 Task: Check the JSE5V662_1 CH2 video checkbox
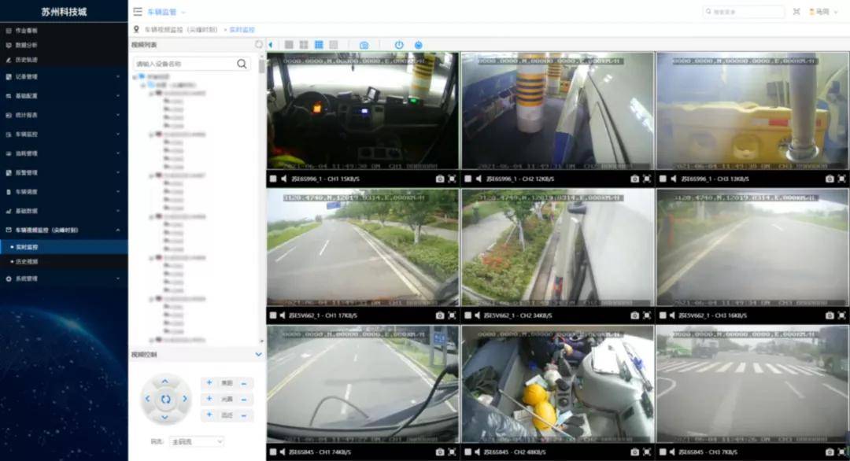point(467,315)
